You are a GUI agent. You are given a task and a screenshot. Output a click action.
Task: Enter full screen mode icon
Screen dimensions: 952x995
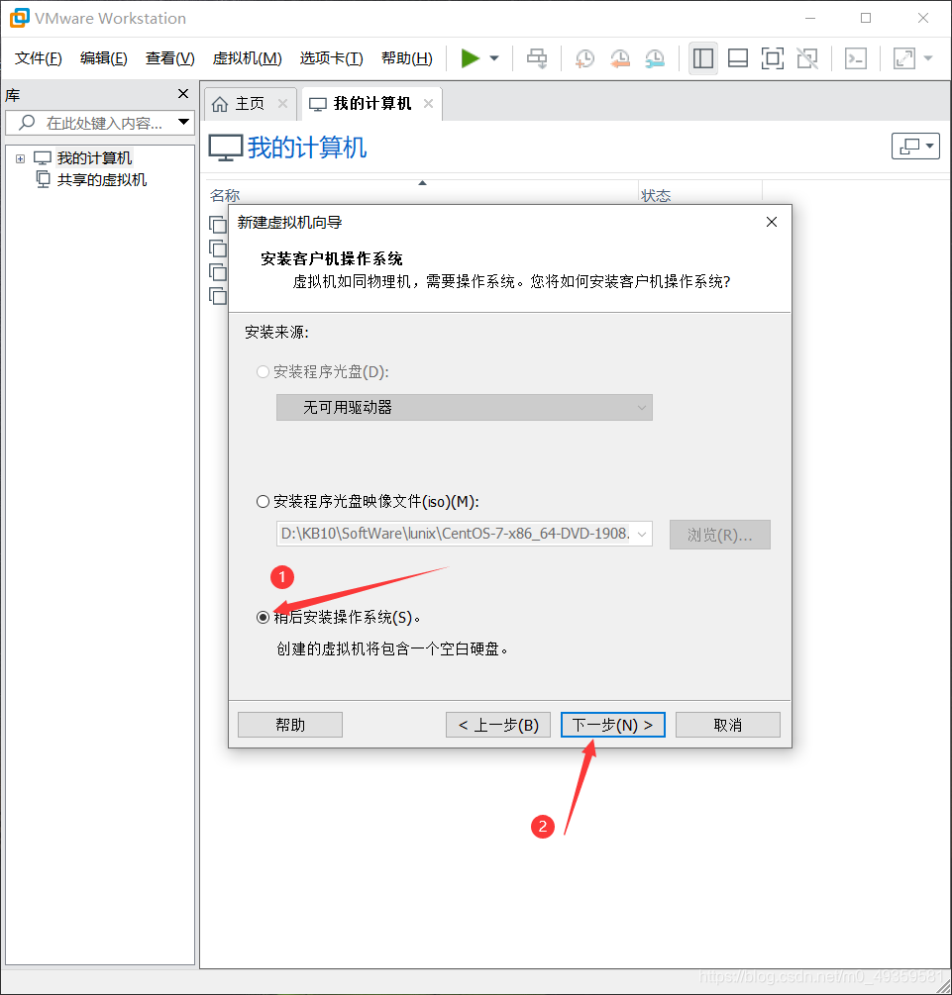(x=773, y=58)
